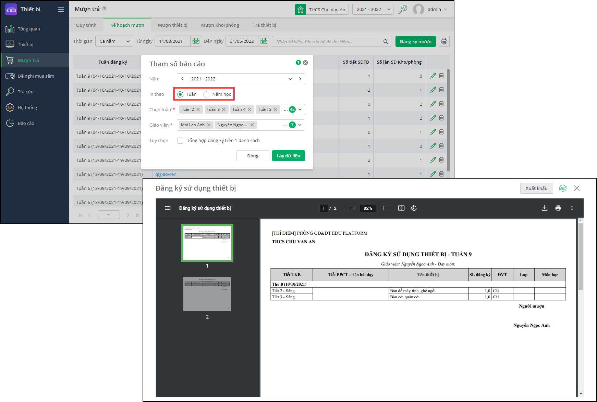Select the Tuần radio option
597x402 pixels.
[x=180, y=94]
